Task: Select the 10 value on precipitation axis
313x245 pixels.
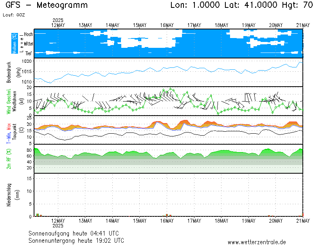Action: pyautogui.click(x=29, y=191)
